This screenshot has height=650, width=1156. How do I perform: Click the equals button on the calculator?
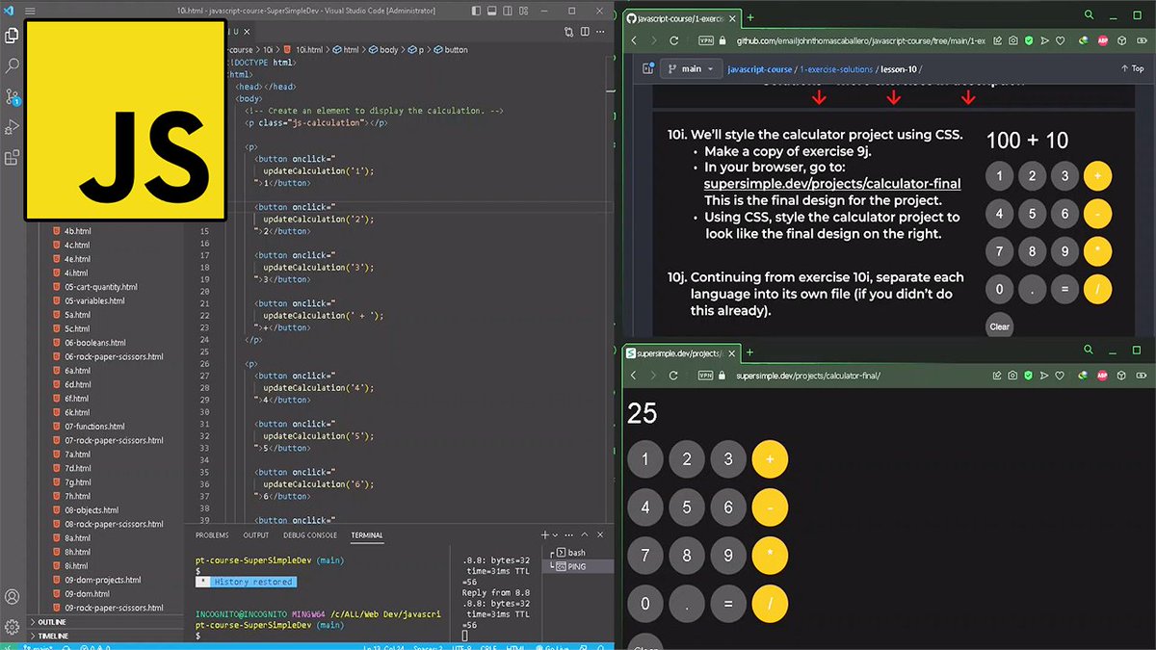click(728, 604)
